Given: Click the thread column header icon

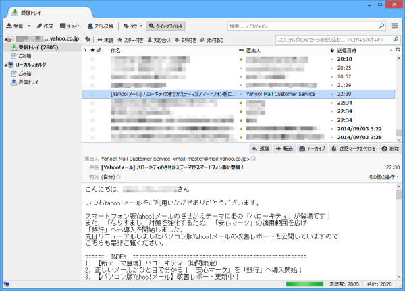Looking at the screenshot, I should tap(86, 50).
